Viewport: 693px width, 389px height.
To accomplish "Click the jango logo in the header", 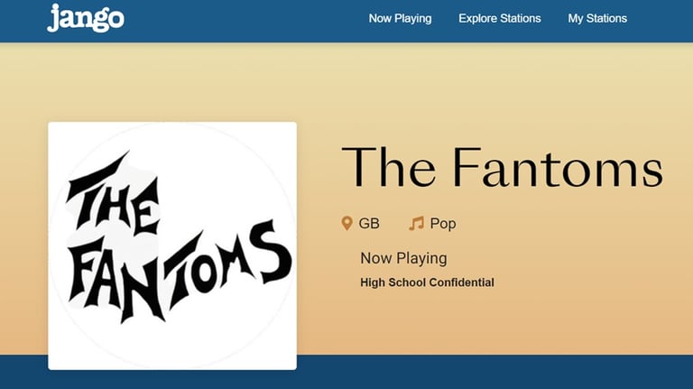I will click(x=86, y=18).
